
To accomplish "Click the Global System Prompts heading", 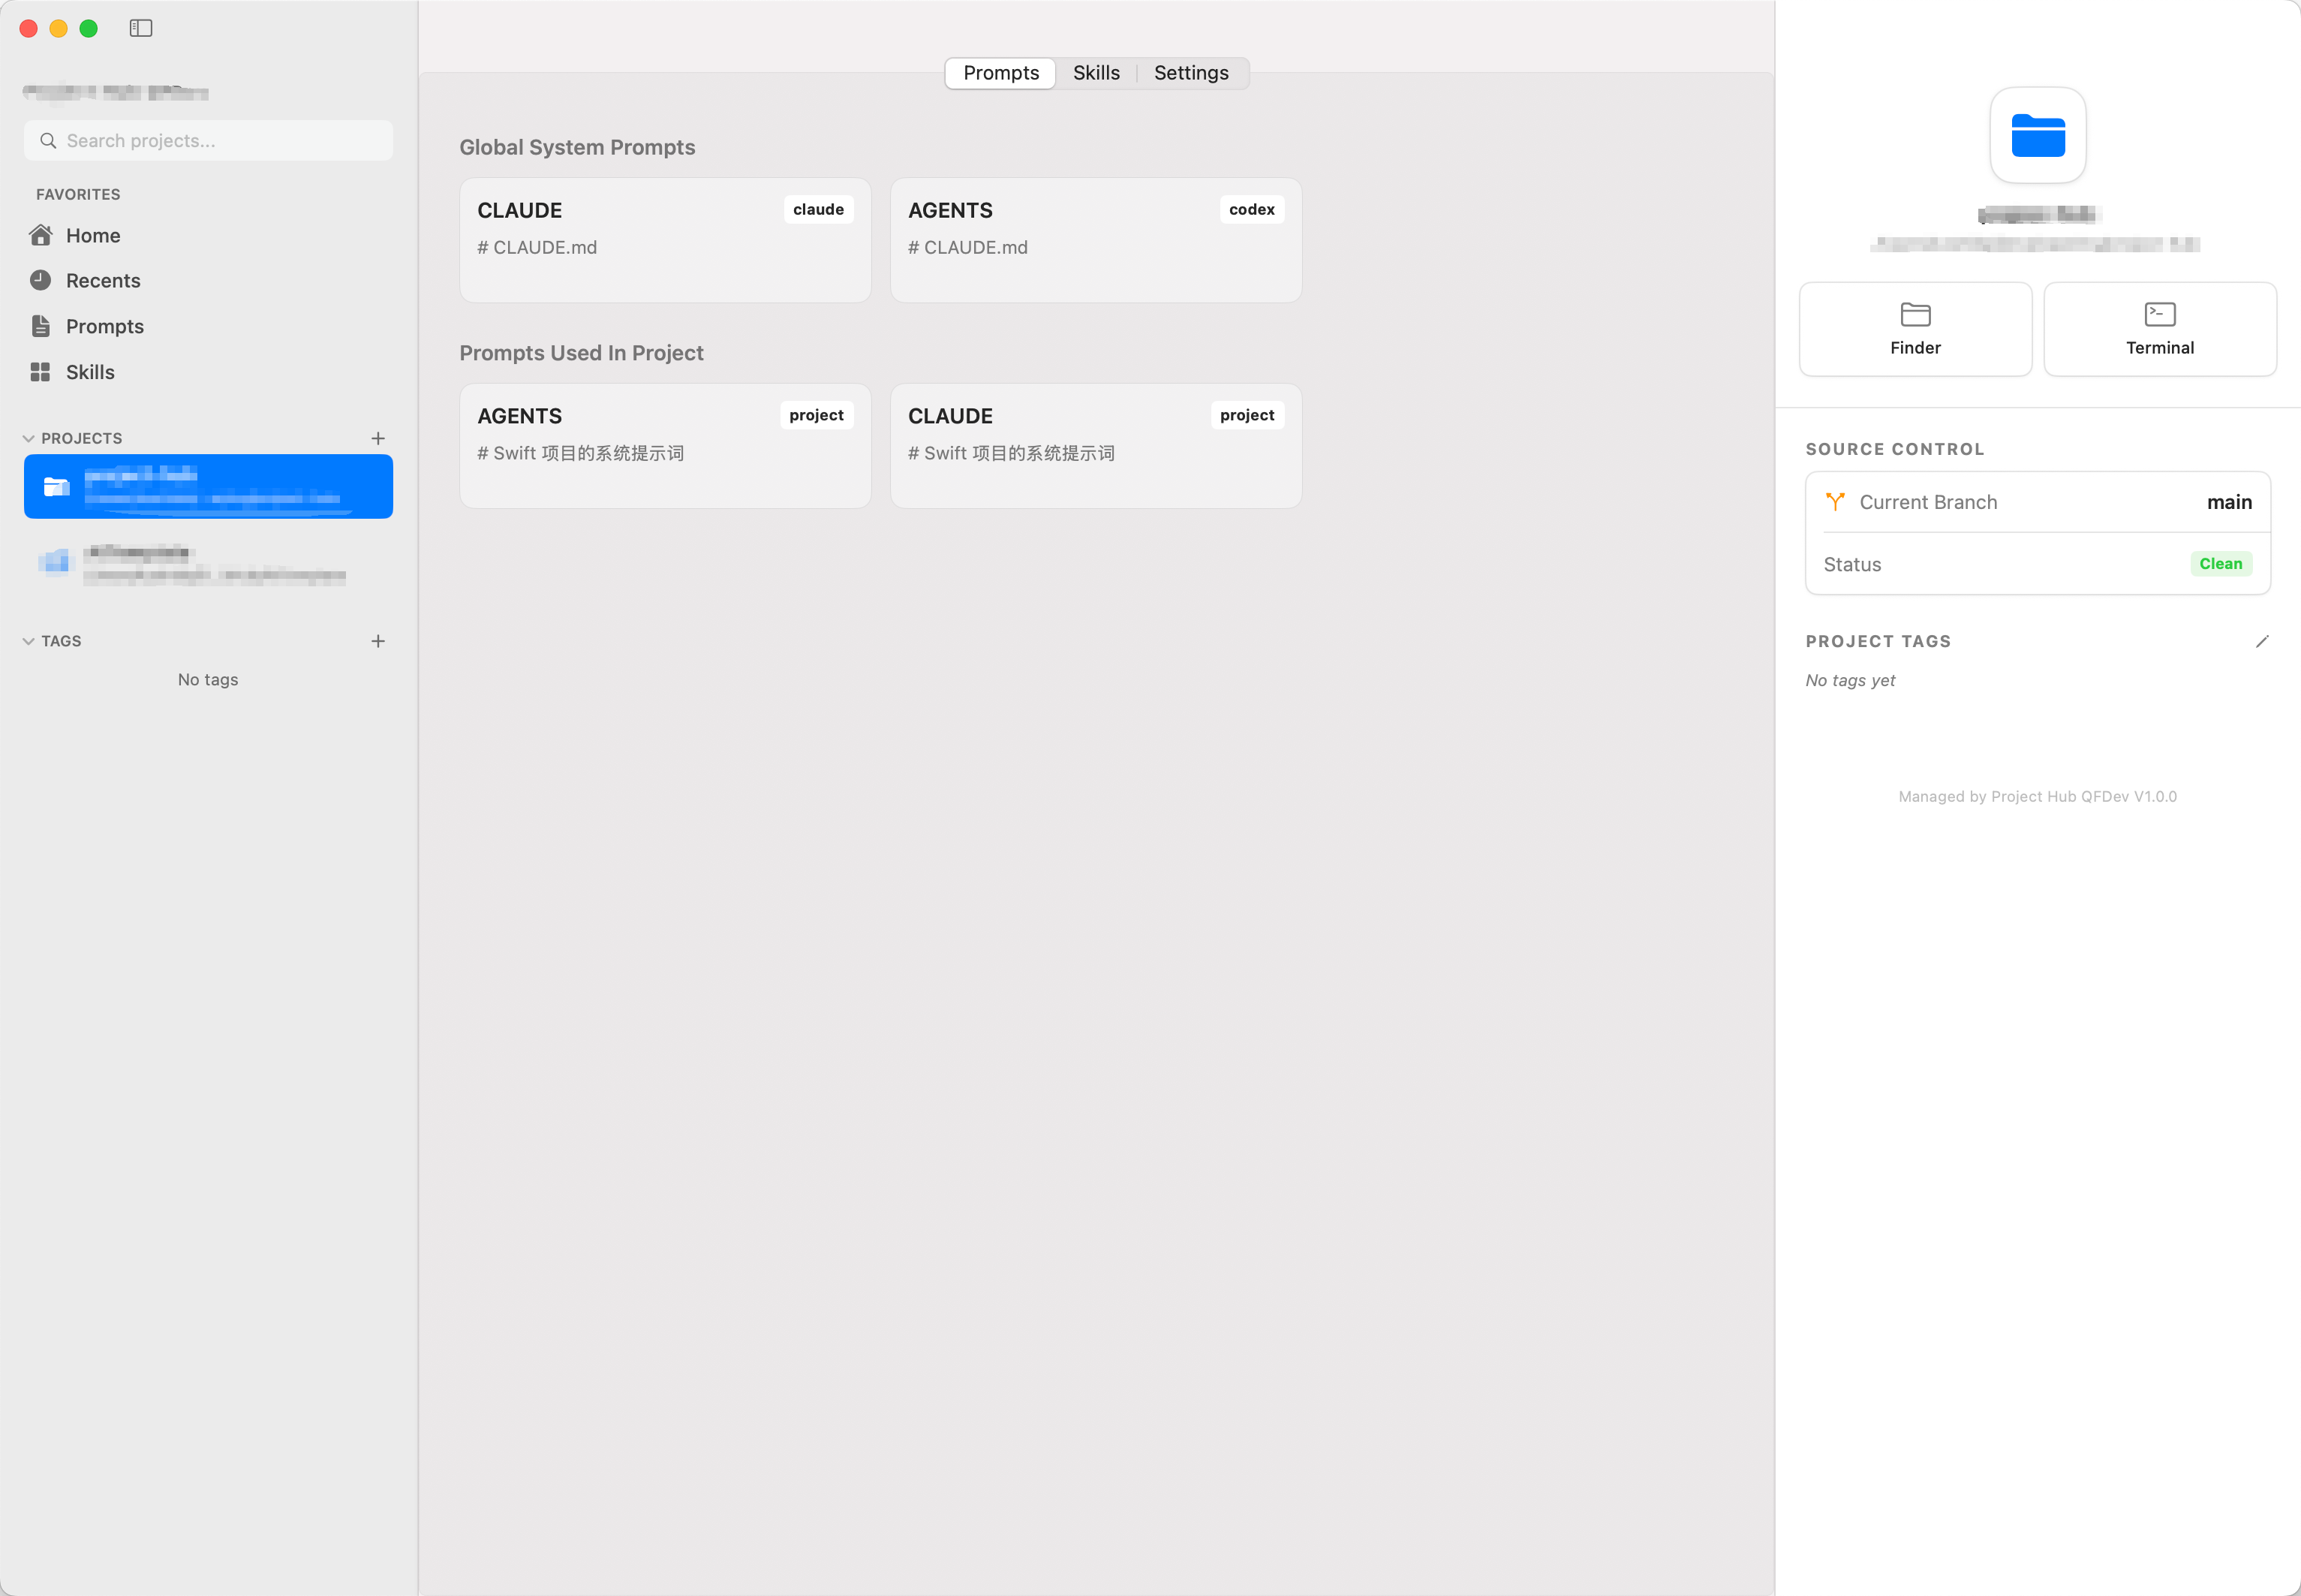I will point(576,147).
